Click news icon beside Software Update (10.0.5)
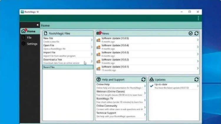The height and width of the screenshot is (124, 221). click(98, 40)
